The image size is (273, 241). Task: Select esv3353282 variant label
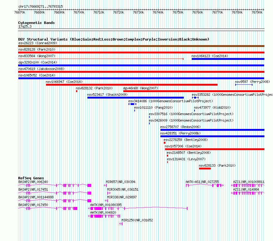(x=232, y=95)
